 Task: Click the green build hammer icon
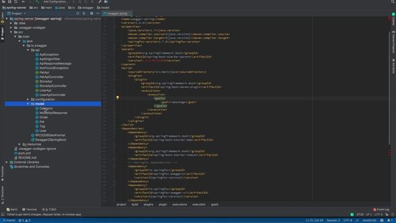point(37,1)
